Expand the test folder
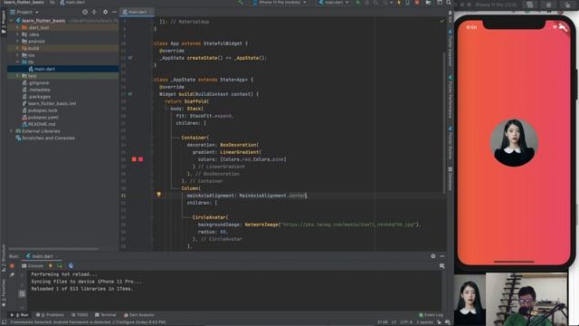Viewport: 579px width, 326px height. tap(17, 76)
